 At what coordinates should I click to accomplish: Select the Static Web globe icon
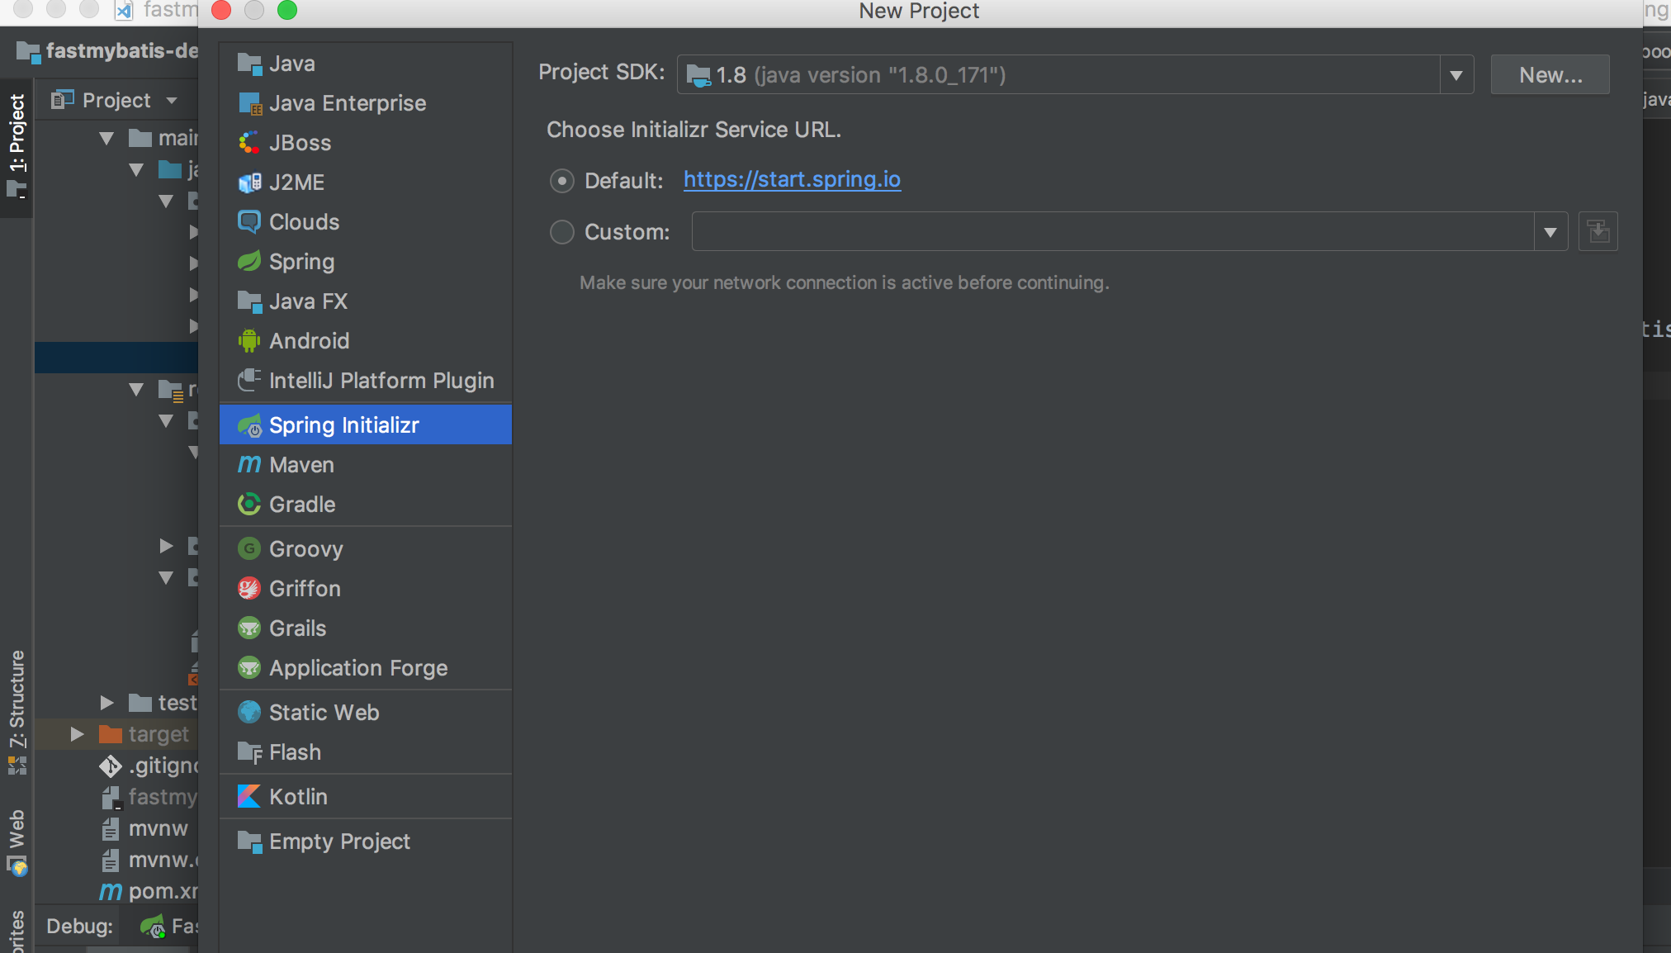point(249,713)
